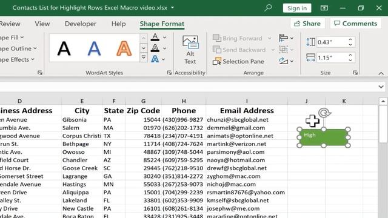Click zip code cell 85224
Screen dimensions: 388x218
coord(144,160)
